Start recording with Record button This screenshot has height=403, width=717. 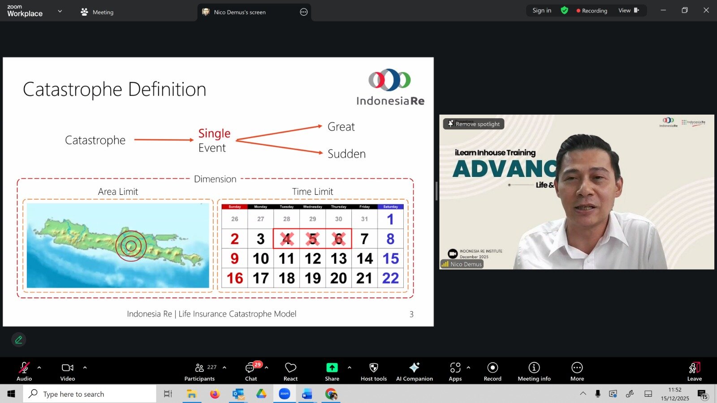click(x=492, y=371)
